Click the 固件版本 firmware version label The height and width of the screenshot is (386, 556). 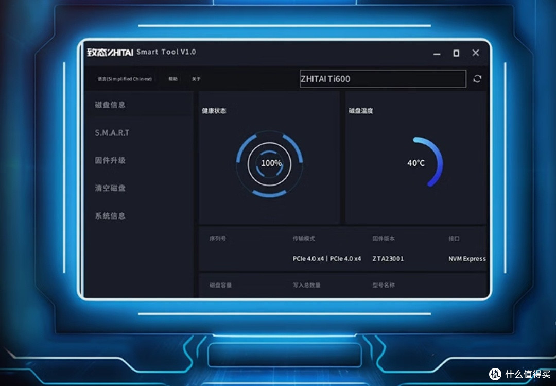pyautogui.click(x=384, y=238)
